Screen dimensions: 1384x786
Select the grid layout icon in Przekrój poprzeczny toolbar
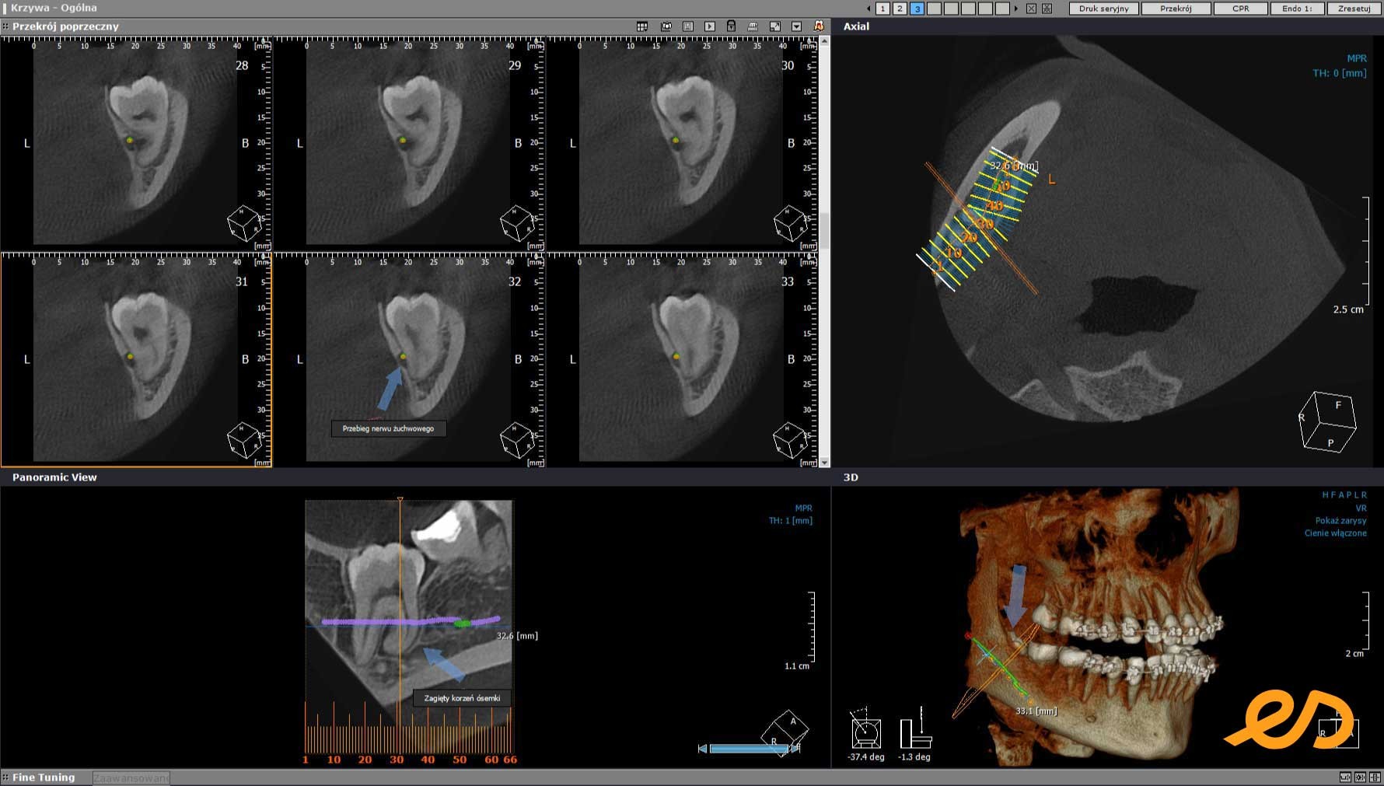(642, 26)
